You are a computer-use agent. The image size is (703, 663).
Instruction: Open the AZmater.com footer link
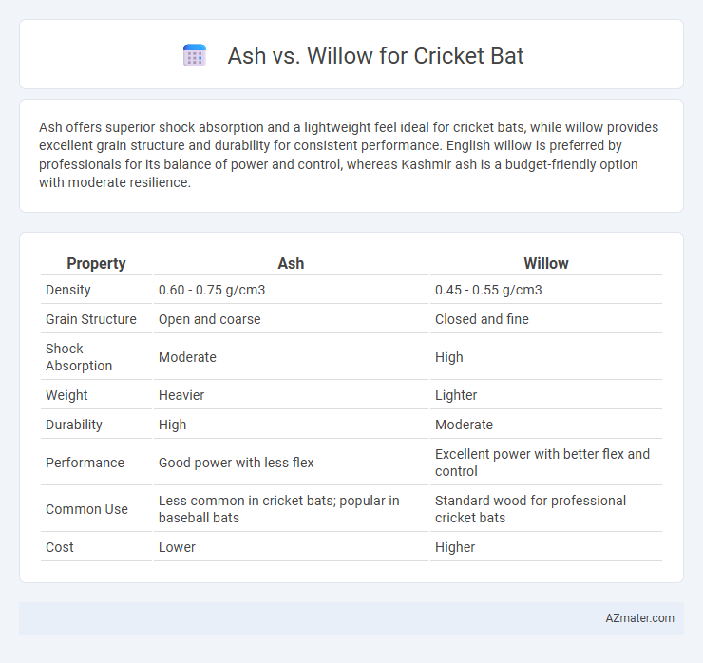[639, 618]
